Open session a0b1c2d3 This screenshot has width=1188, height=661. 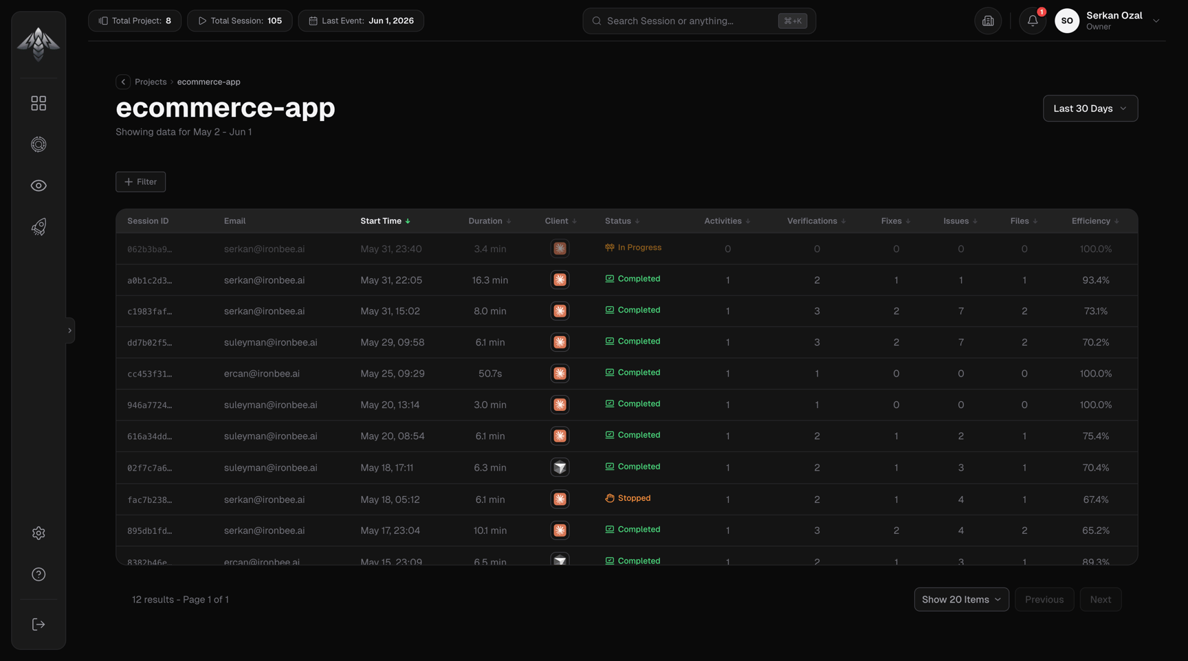(x=149, y=280)
